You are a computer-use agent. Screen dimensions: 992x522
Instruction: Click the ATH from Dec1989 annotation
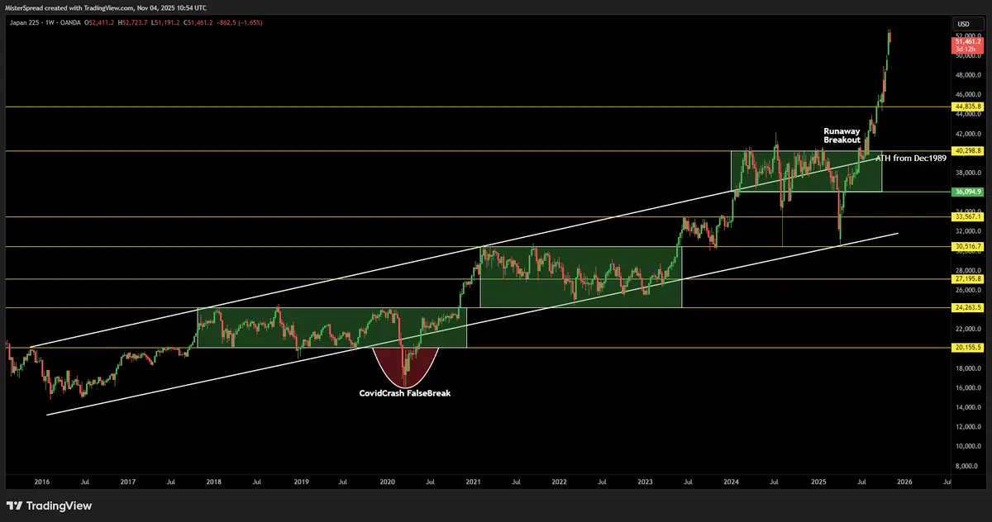click(x=911, y=157)
